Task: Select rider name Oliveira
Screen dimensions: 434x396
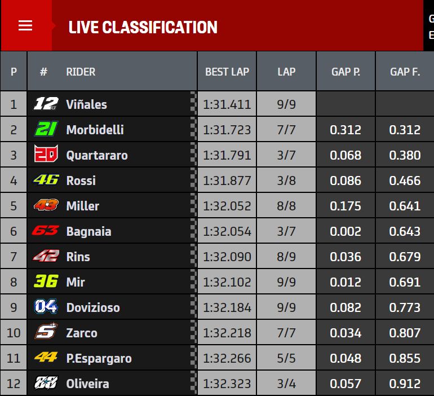Action: point(87,384)
